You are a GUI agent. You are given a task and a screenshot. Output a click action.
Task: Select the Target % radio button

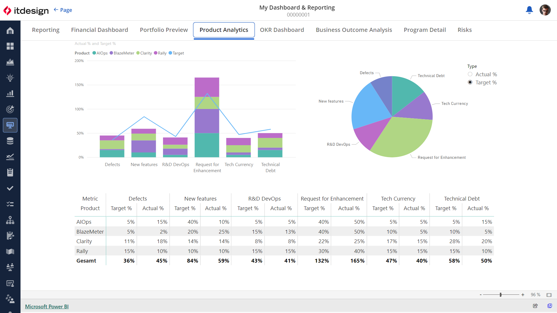(x=470, y=82)
